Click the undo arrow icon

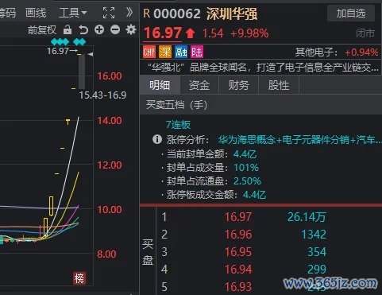83,29
